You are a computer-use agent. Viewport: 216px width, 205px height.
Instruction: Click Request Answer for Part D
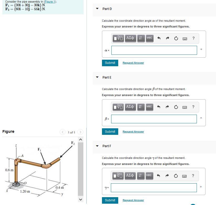pyautogui.click(x=133, y=63)
